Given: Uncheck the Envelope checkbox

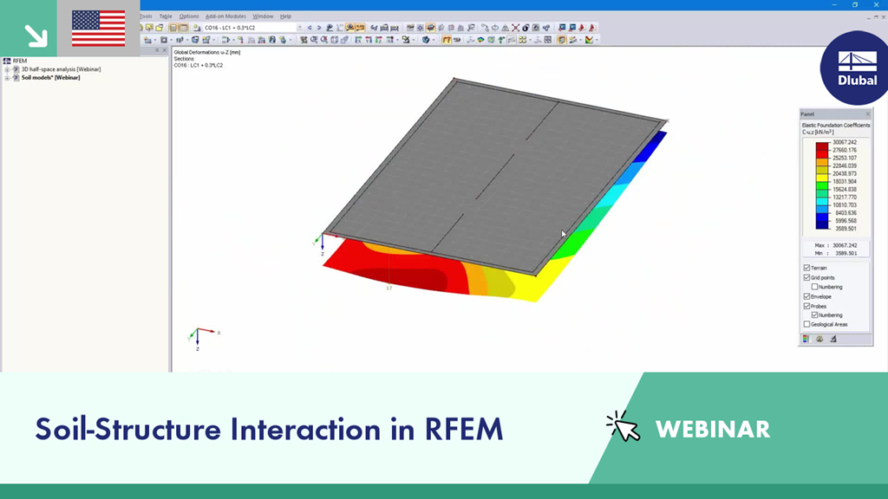Looking at the screenshot, I should tap(806, 296).
